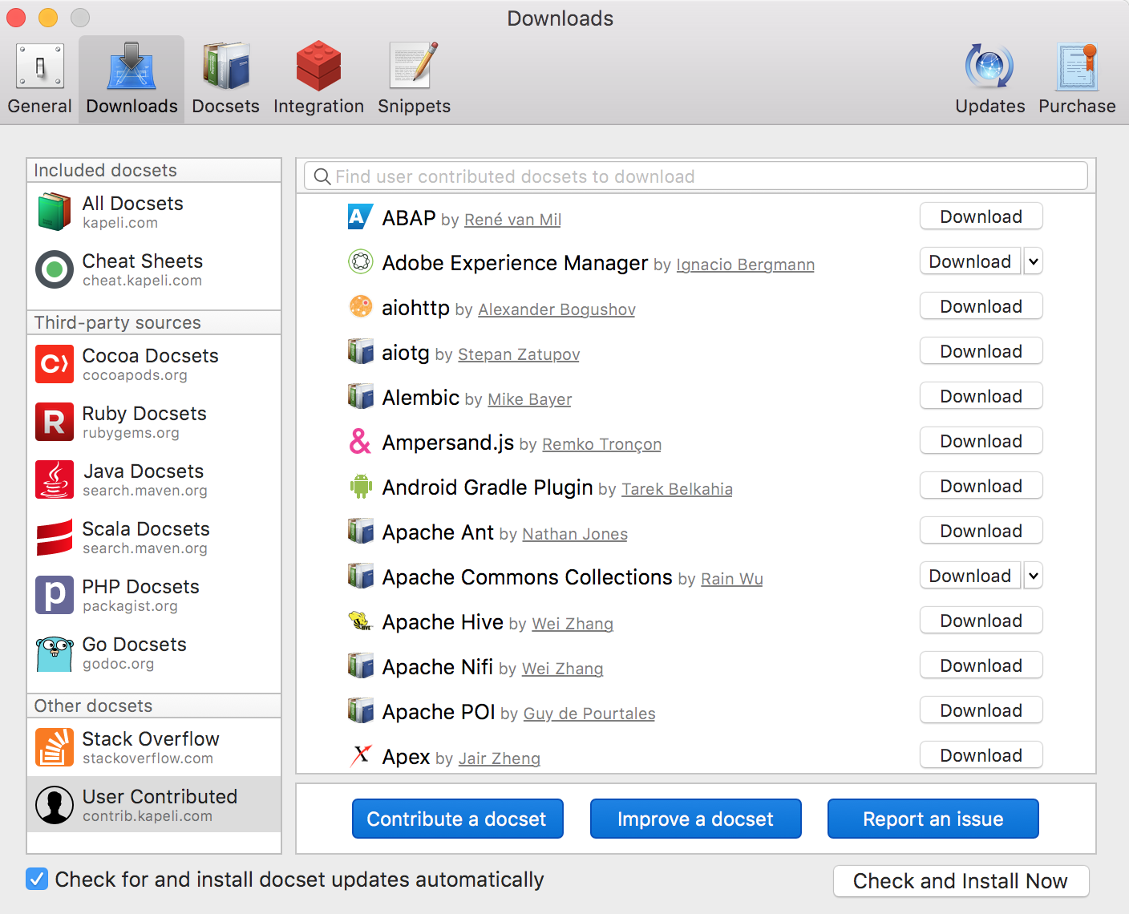Click Contribute a docset button
1129x914 pixels.
click(x=457, y=819)
